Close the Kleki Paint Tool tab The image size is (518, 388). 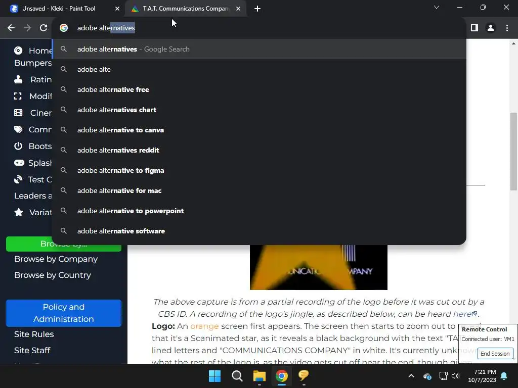point(117,9)
